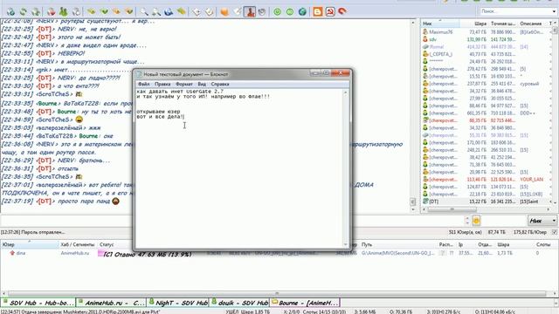Open Favorite Users via the green people icon

(x=64, y=11)
